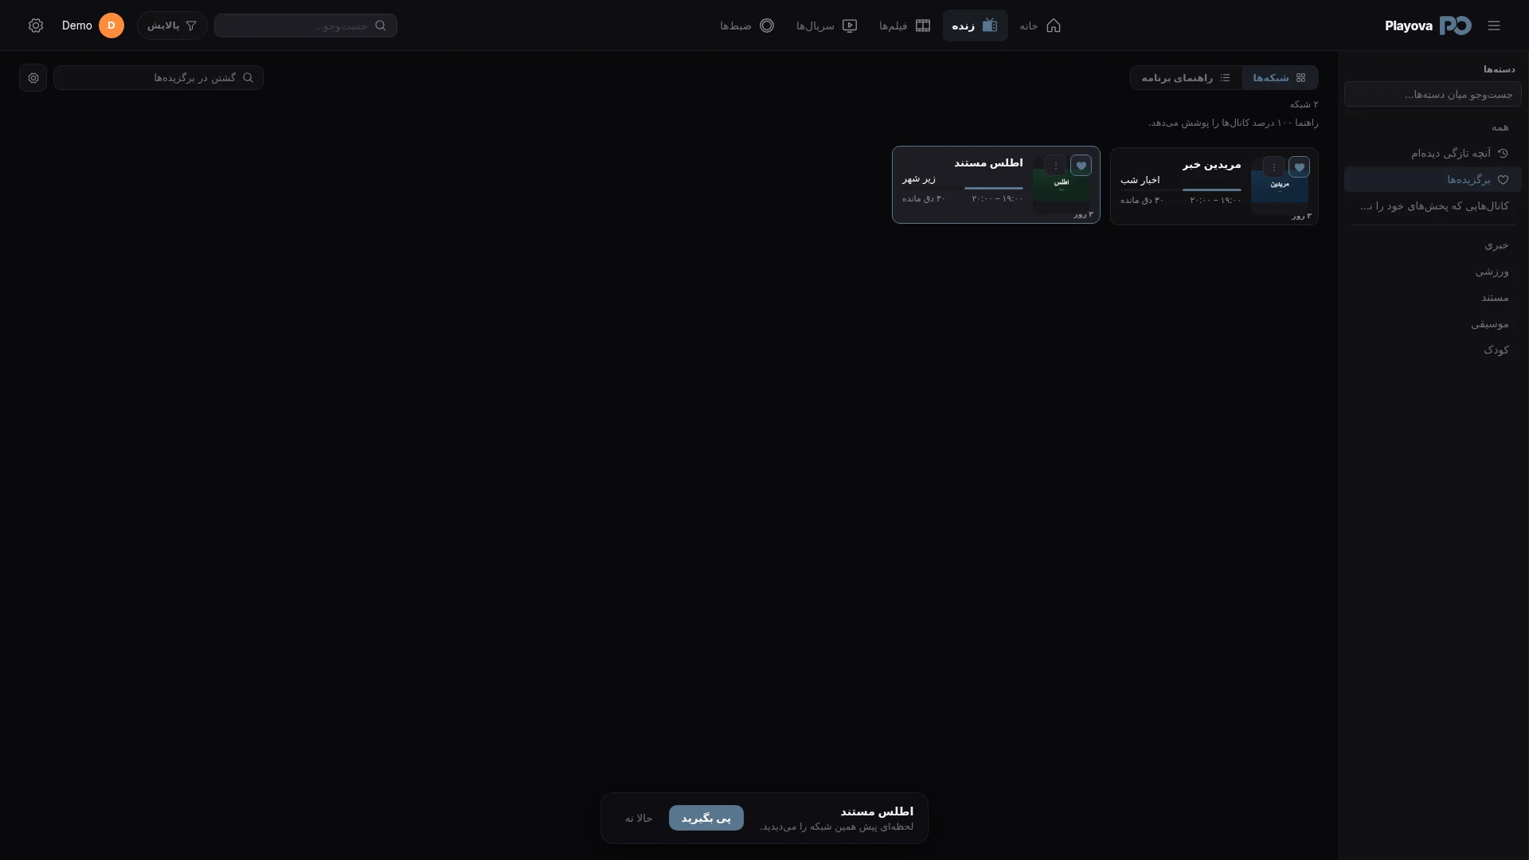1529x860 pixels.
Task: Click the پی بگیرید resume button
Action: click(706, 818)
